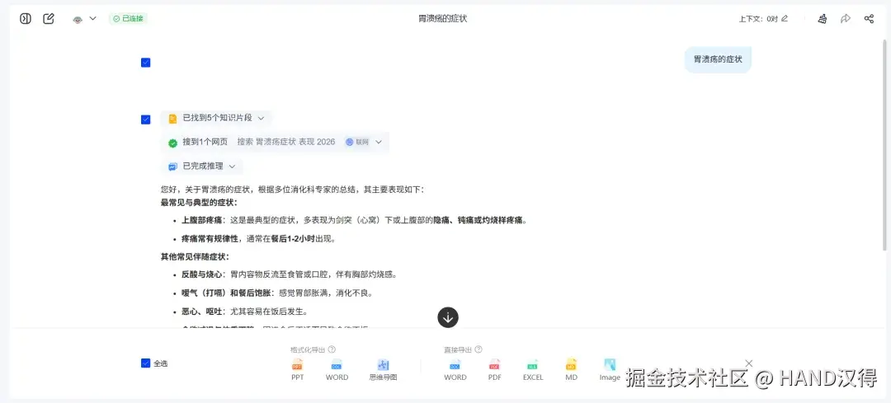Expand the 已完成推理 reasoning section
Viewport: 891px width, 403px height.
click(202, 166)
